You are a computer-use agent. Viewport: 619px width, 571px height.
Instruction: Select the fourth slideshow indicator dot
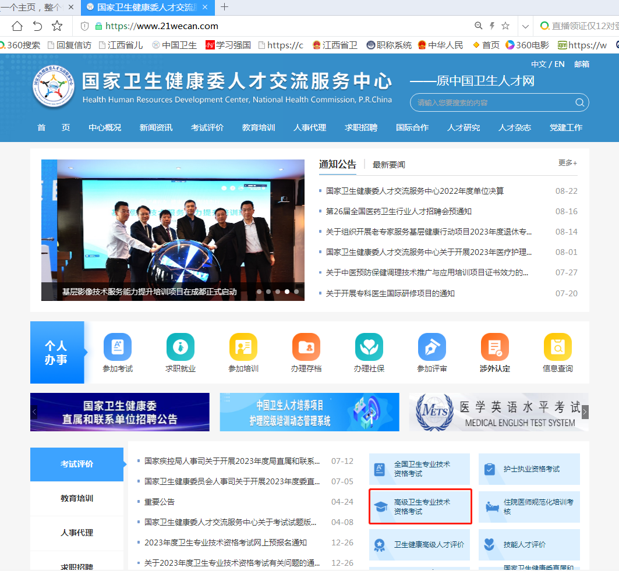pyautogui.click(x=287, y=292)
